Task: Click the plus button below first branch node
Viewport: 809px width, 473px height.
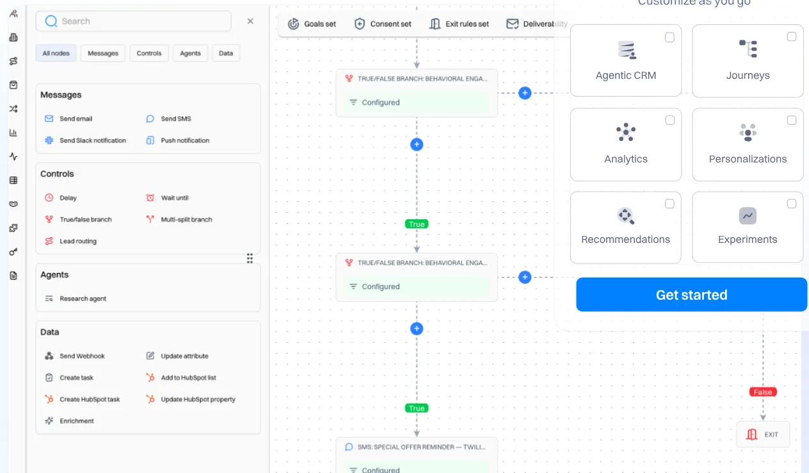Action: click(416, 144)
